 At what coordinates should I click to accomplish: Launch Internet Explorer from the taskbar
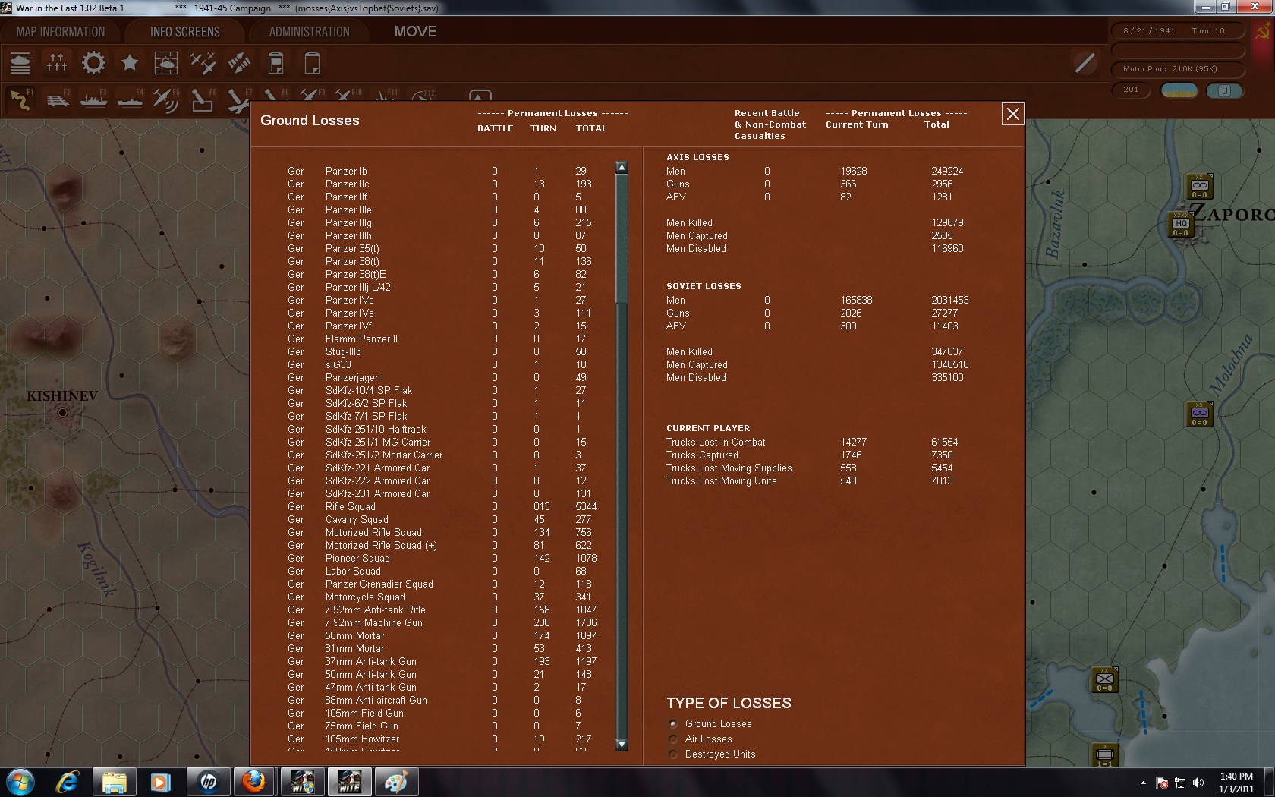[x=68, y=782]
